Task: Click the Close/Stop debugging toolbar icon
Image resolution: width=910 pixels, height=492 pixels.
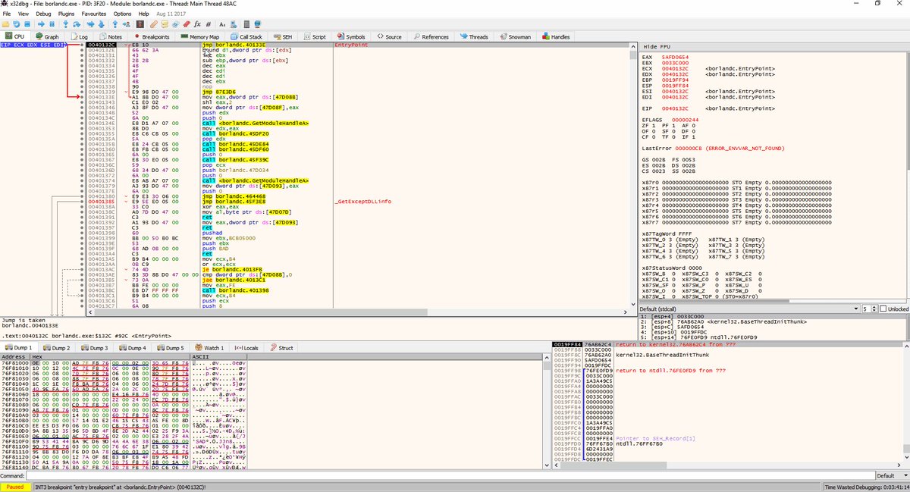Action: point(27,24)
